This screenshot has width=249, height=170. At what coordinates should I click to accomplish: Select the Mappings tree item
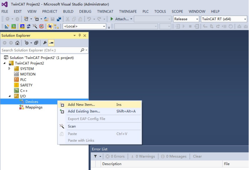click(34, 107)
